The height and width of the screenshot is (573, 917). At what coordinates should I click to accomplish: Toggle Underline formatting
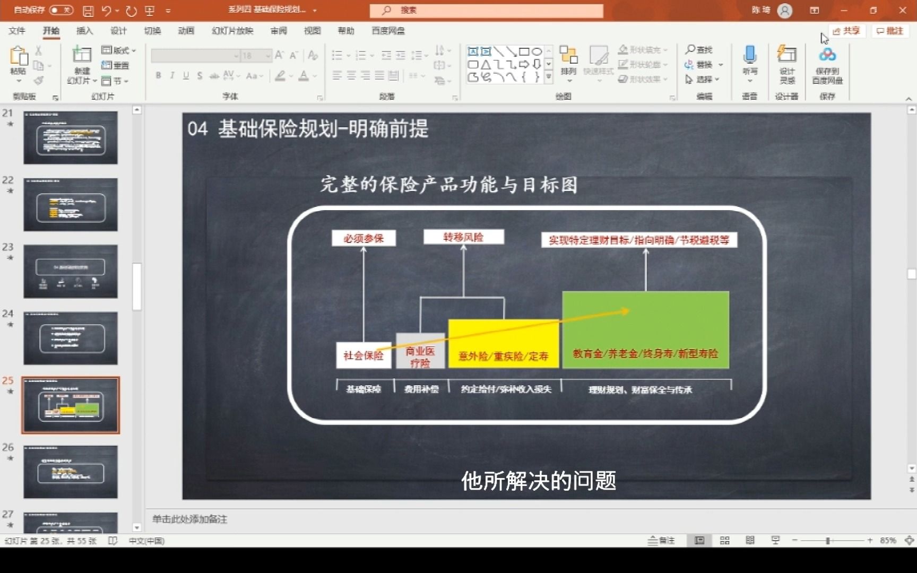(186, 76)
